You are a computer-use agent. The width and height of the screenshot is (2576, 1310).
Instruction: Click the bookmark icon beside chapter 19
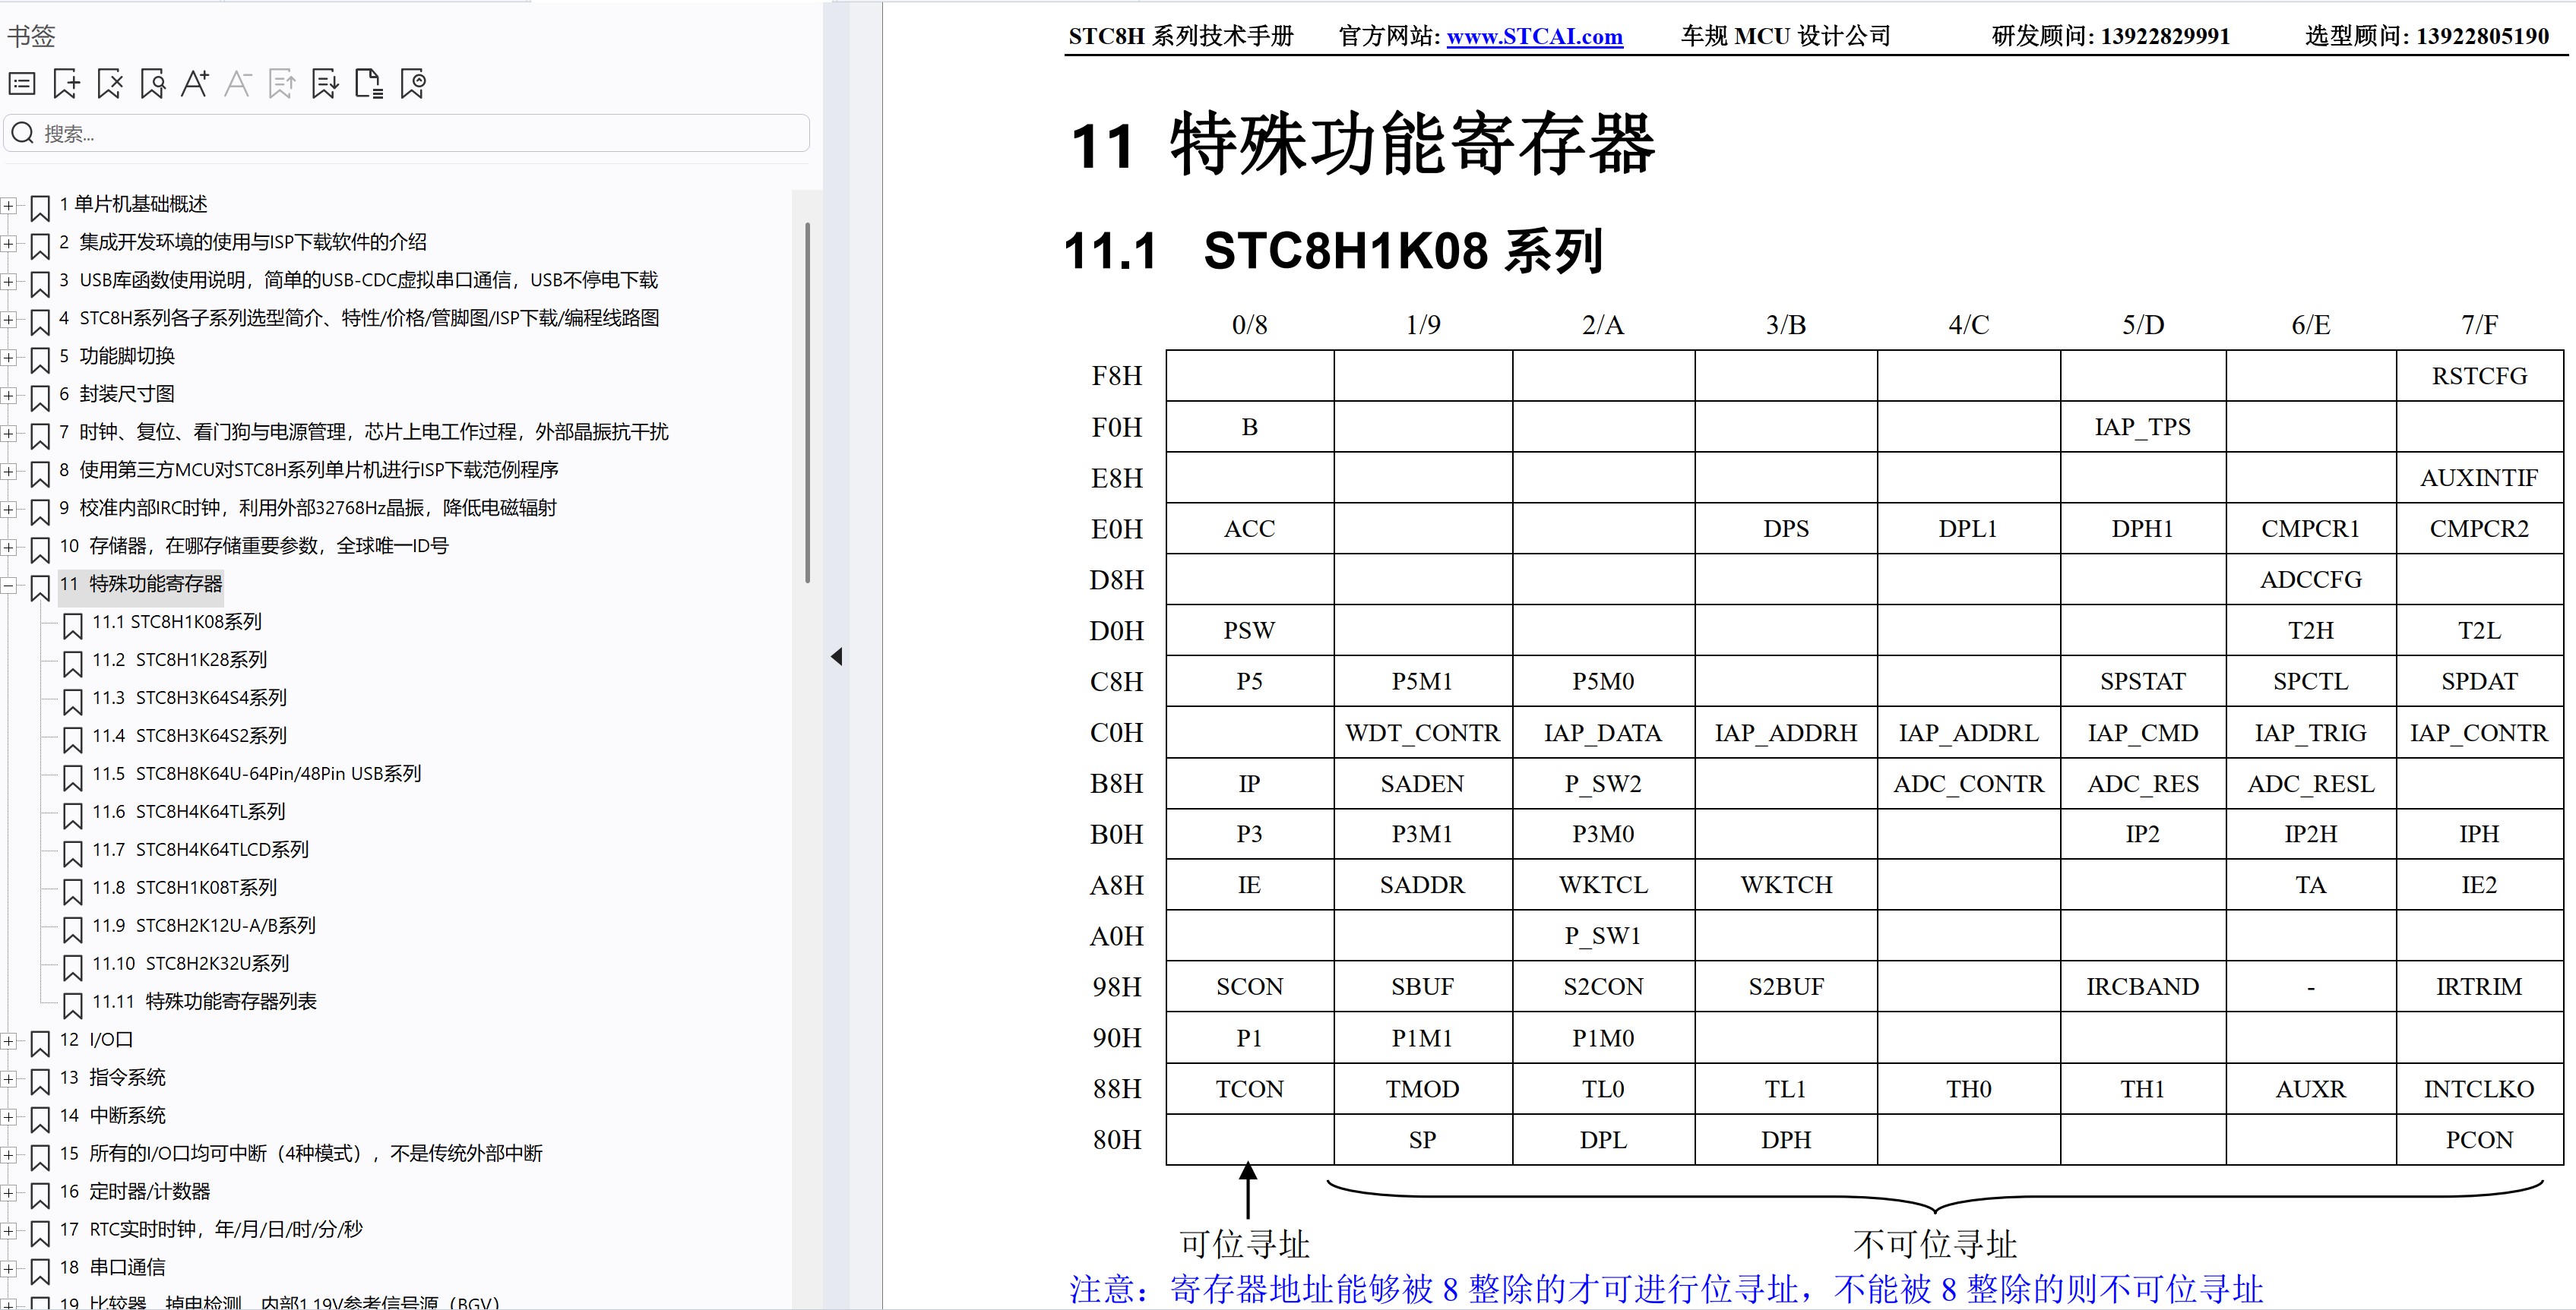pyautogui.click(x=40, y=1302)
